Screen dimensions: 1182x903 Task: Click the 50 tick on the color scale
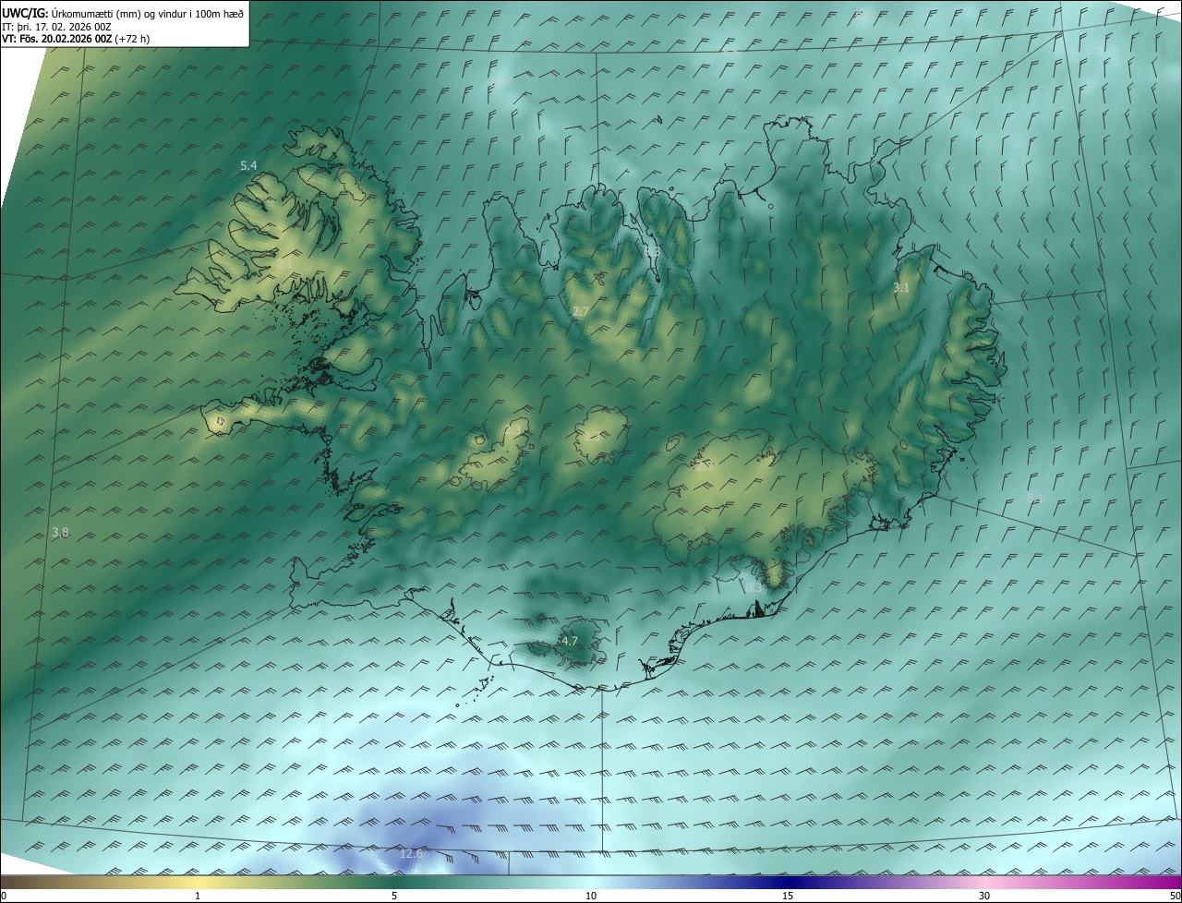pos(1175,896)
